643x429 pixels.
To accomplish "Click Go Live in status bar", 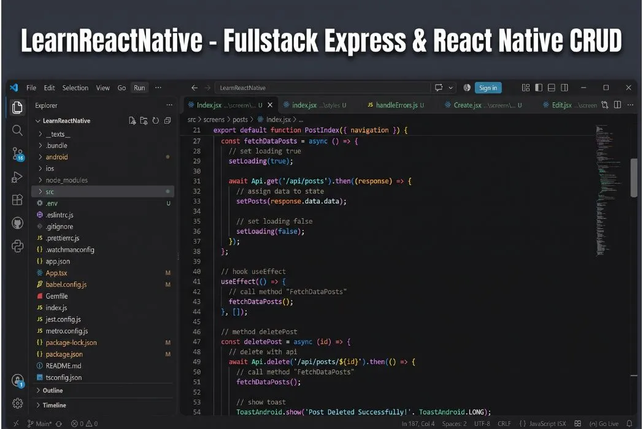I will 604,423.
